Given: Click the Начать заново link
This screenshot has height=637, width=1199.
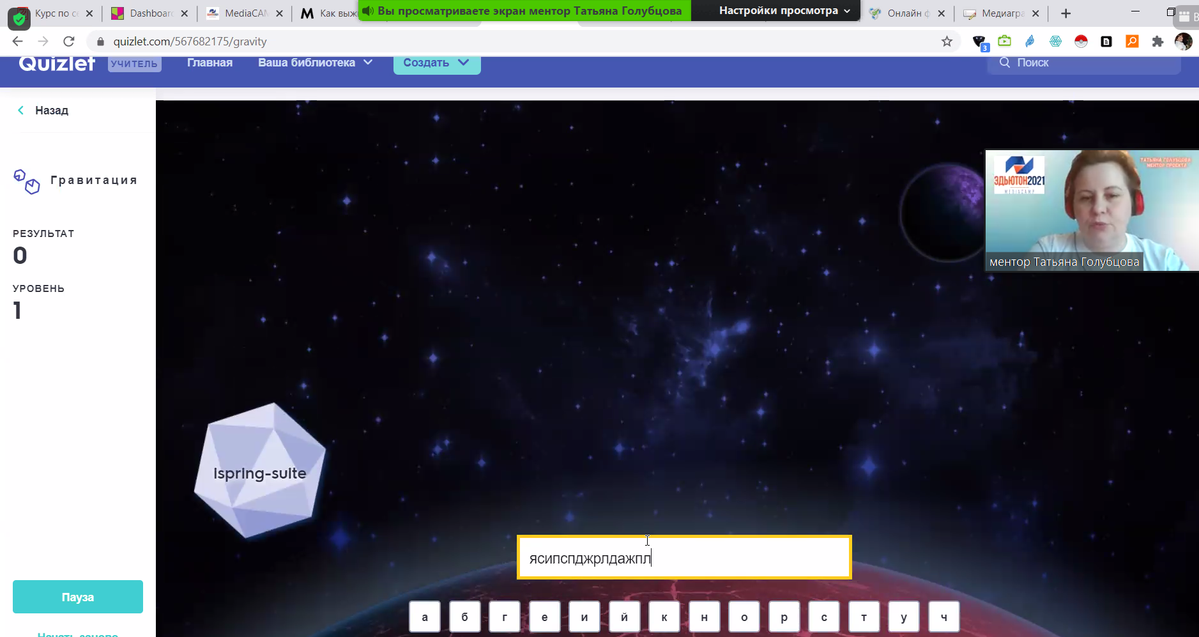Looking at the screenshot, I should 78,634.
